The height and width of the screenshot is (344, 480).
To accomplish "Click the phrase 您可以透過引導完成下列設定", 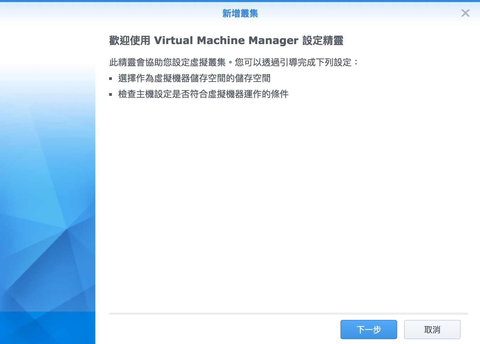I will [293, 62].
